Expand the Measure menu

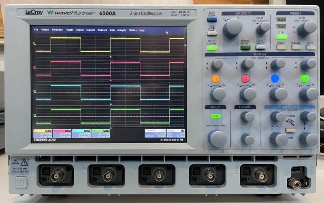click(102, 30)
